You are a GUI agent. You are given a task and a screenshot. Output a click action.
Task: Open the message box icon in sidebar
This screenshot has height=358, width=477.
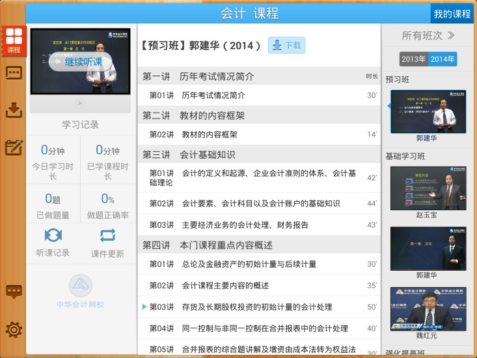[x=14, y=73]
